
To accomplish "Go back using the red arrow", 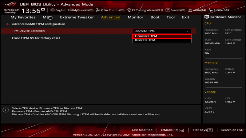I will click(8, 24).
